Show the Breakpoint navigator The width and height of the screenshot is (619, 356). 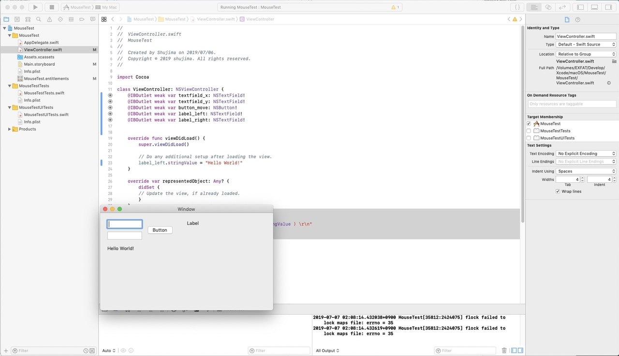click(82, 19)
